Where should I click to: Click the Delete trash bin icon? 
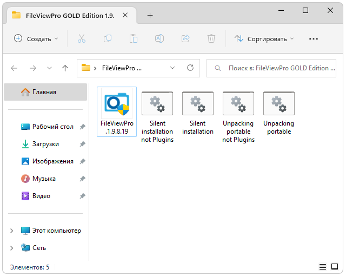click(x=211, y=38)
